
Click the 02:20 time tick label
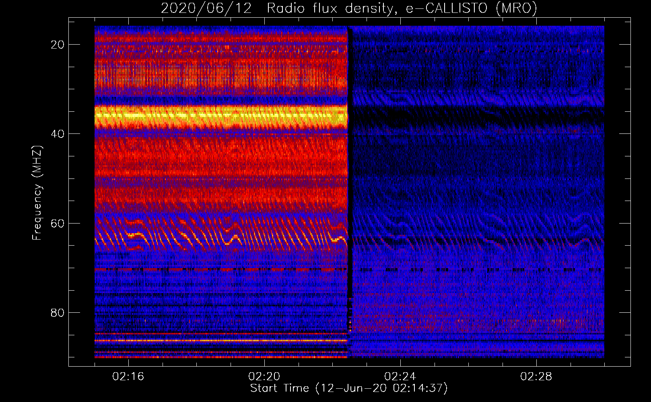pyautogui.click(x=264, y=376)
